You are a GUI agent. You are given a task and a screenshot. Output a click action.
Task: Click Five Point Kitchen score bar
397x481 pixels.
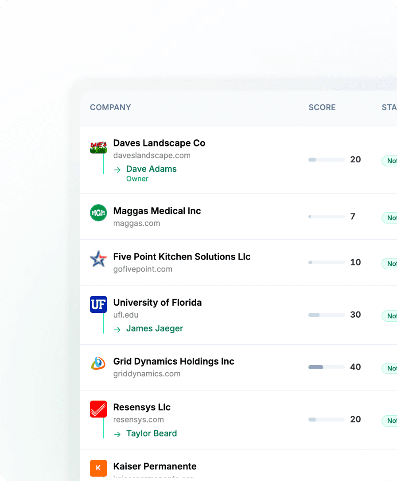click(x=327, y=262)
